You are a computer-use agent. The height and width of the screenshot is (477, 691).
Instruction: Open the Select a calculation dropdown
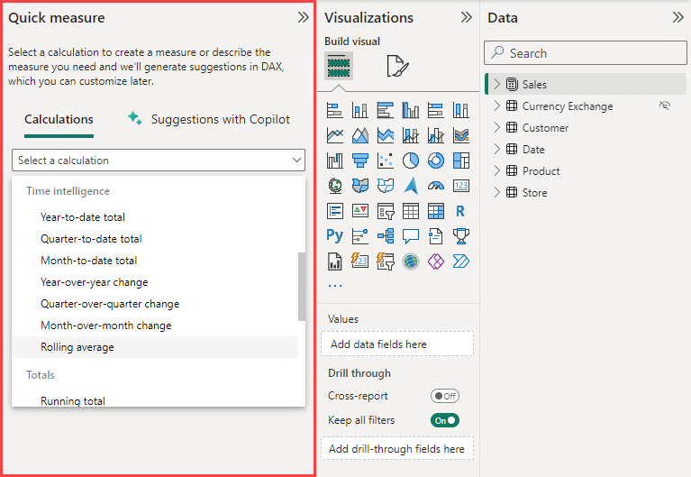159,161
